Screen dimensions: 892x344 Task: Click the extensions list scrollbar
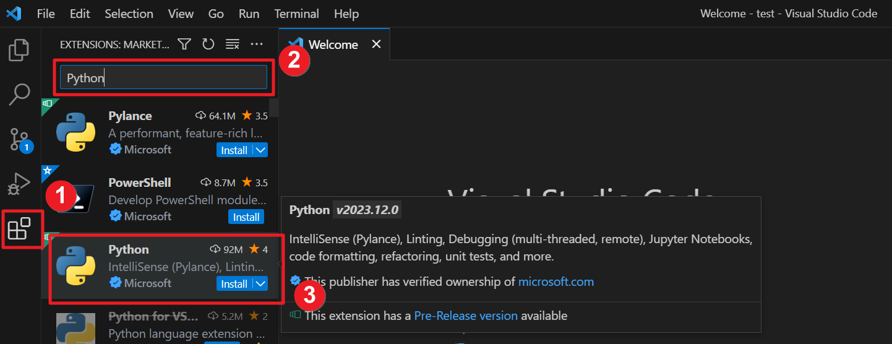pos(273,107)
